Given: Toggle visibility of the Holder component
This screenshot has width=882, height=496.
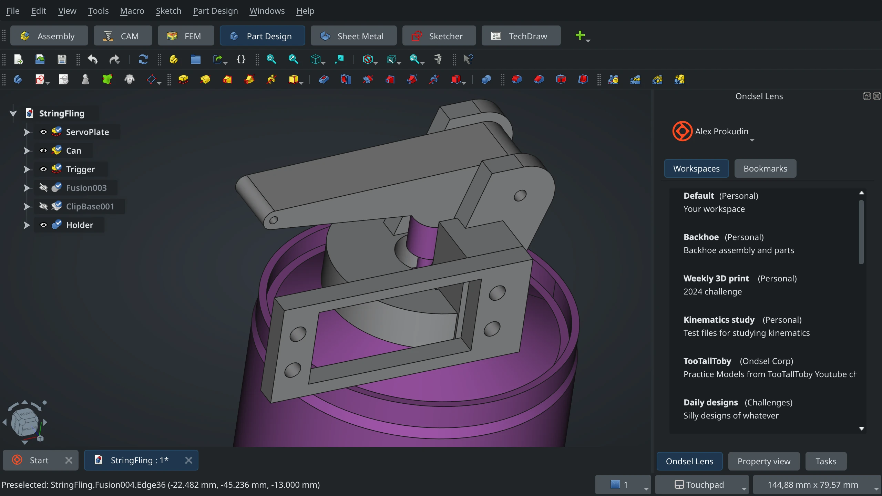Looking at the screenshot, I should pyautogui.click(x=44, y=225).
